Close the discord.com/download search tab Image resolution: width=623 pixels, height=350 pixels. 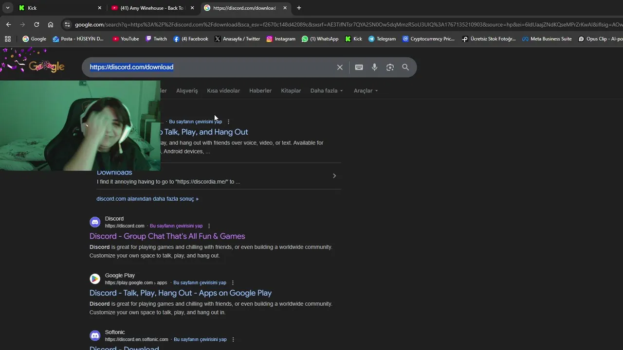[x=285, y=8]
